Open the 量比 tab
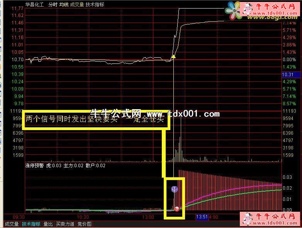This screenshot has width=302, height=228. tap(48, 224)
